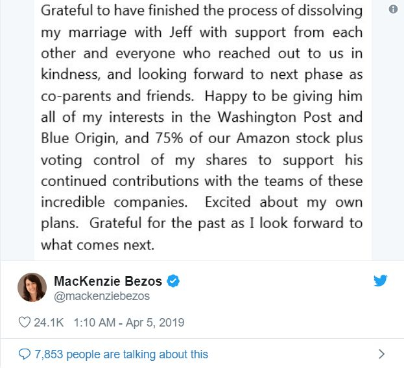This screenshot has height=368, width=404.
Task: Click the @mackenziebezos handle
Action: tap(102, 296)
